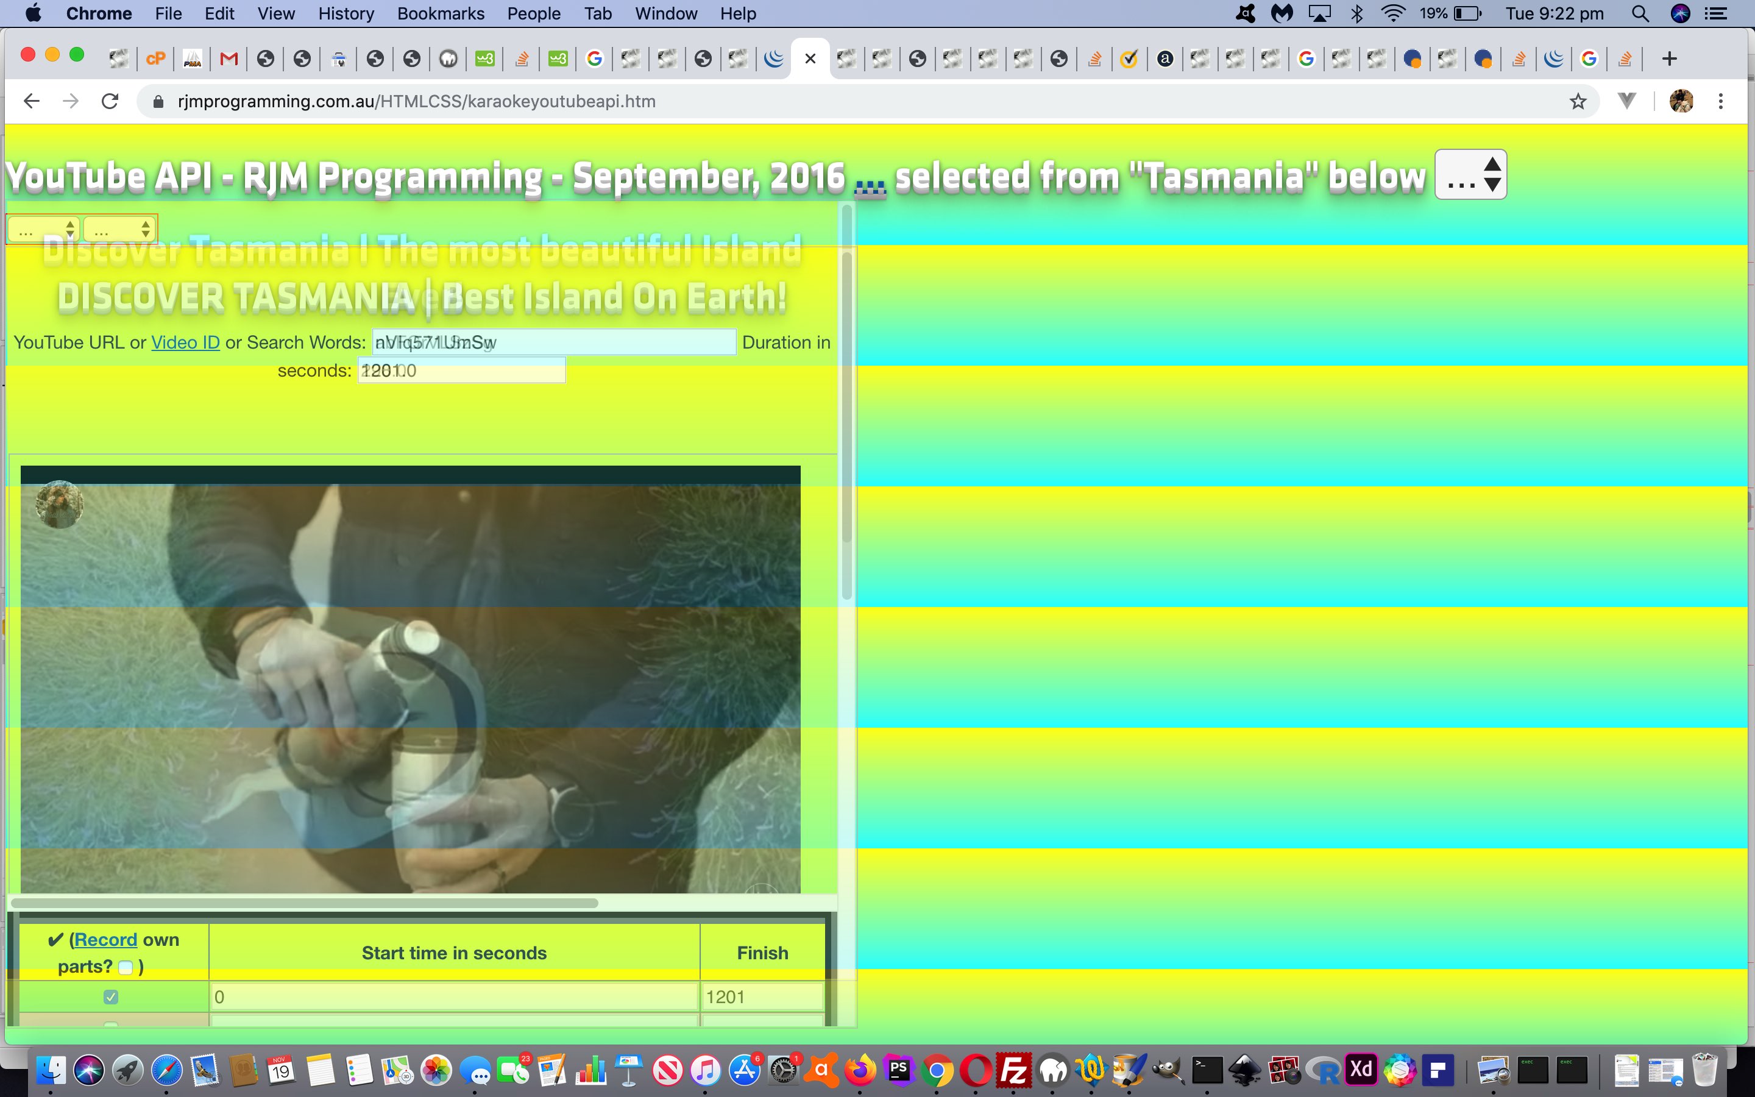Open FileZilla from the Dock
The image size is (1755, 1097).
[1014, 1071]
